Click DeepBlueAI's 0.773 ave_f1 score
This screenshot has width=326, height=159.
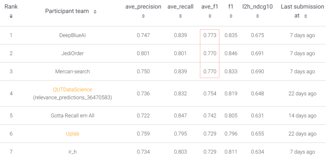[210, 35]
